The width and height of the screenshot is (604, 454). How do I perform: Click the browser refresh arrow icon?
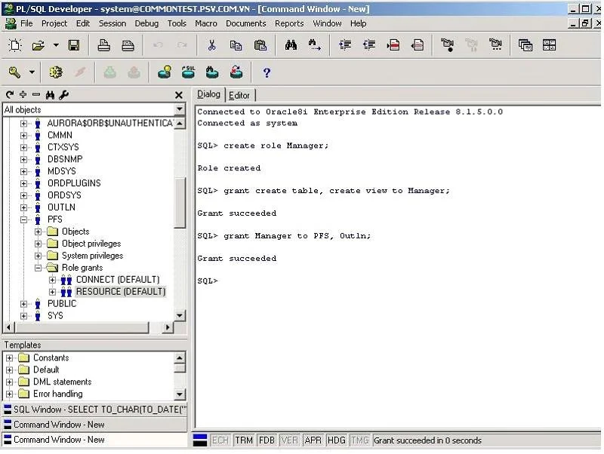(10, 95)
